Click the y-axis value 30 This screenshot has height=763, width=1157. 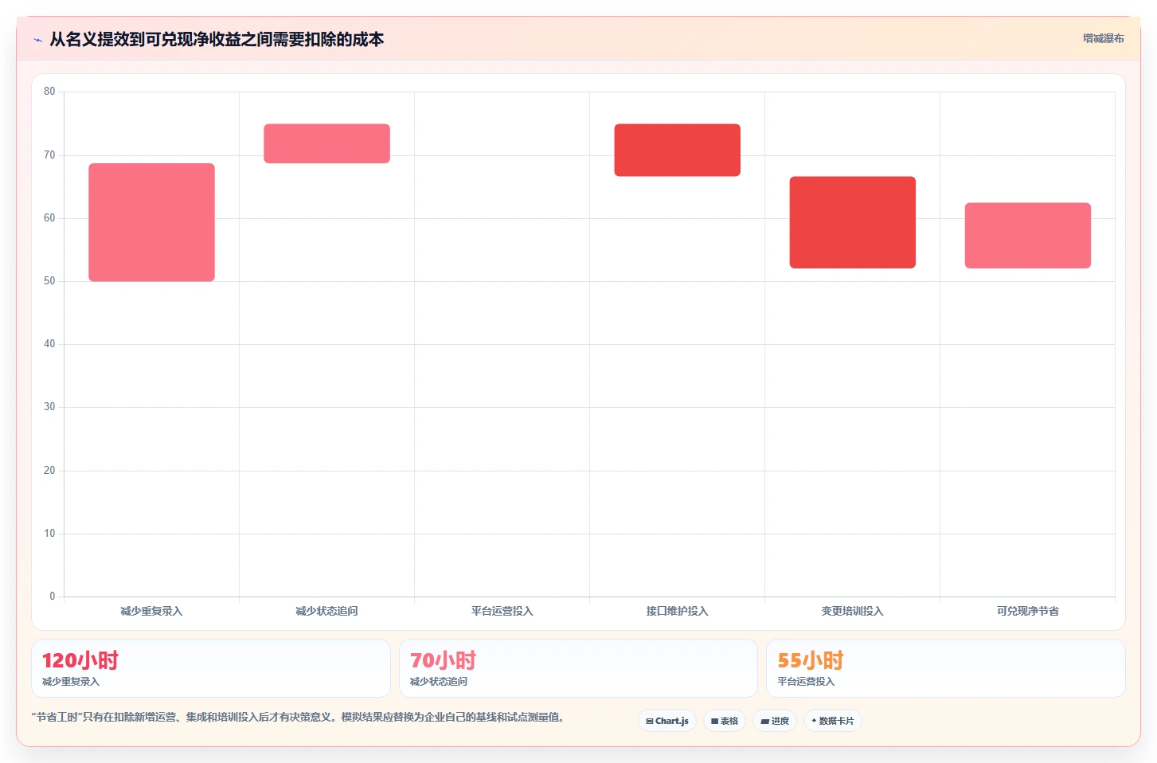pyautogui.click(x=49, y=407)
